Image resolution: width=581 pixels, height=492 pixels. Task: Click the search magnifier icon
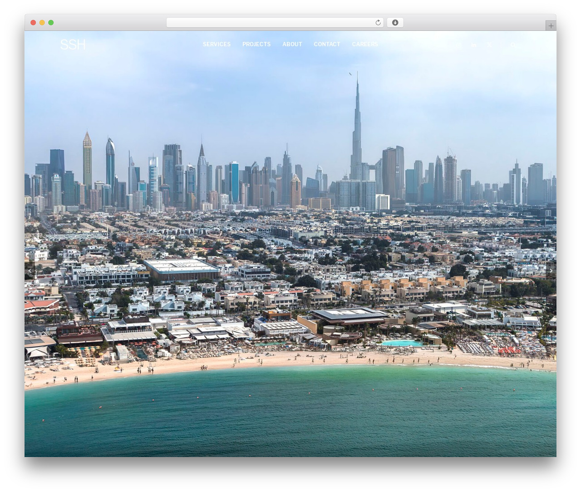point(513,44)
